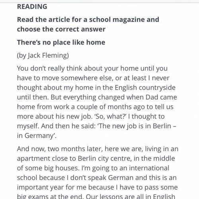Click the phrase 'The new job is in Berlin'
Image resolution: width=199 pixels, height=199 pixels.
click(x=134, y=126)
